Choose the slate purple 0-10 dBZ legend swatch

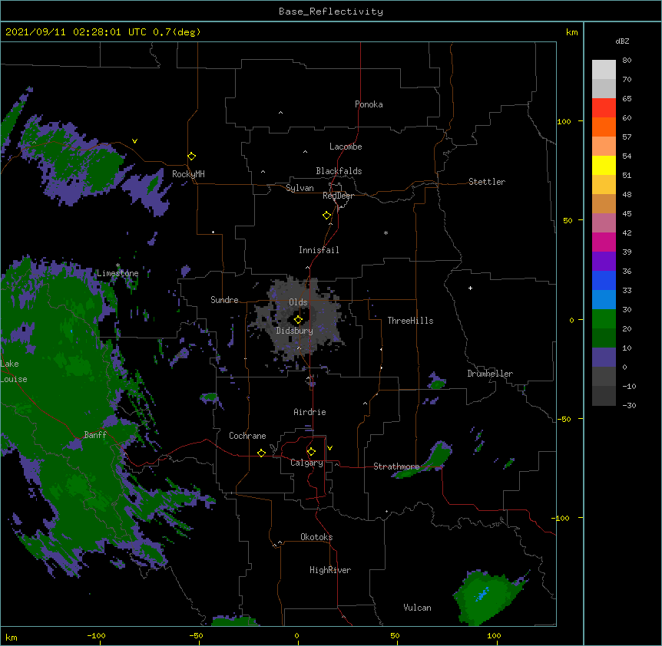604,358
